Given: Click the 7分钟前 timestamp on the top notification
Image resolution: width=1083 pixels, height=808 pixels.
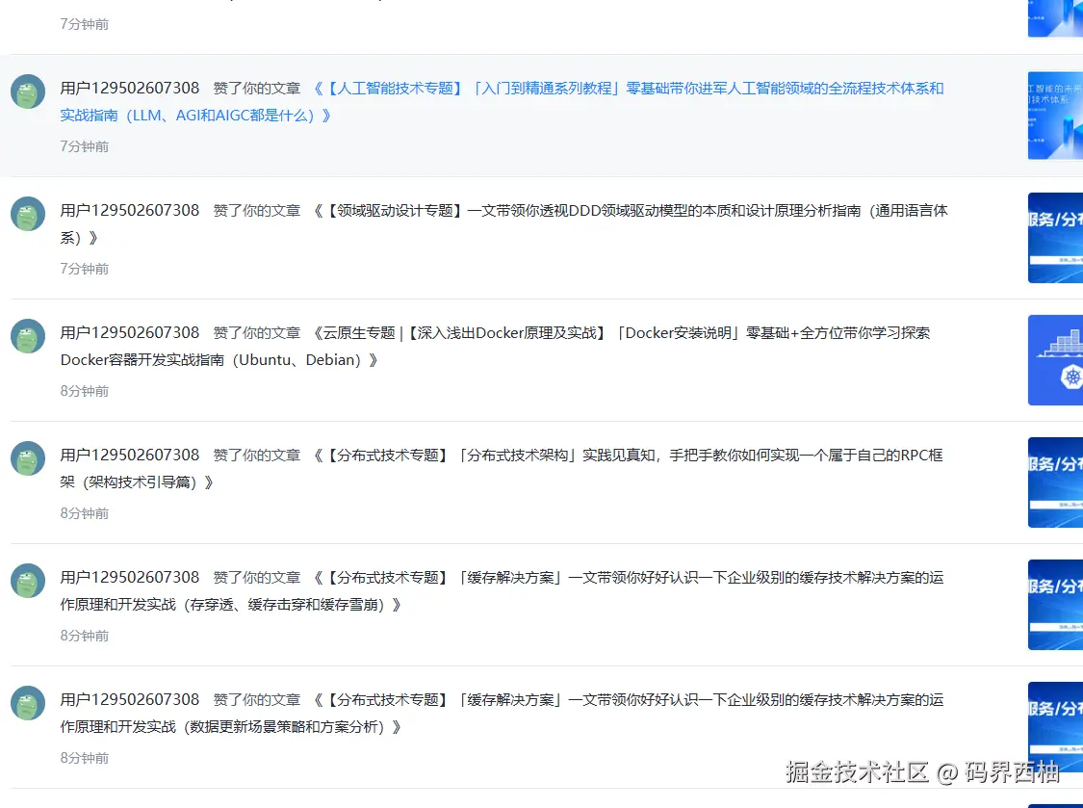Looking at the screenshot, I should (x=84, y=24).
